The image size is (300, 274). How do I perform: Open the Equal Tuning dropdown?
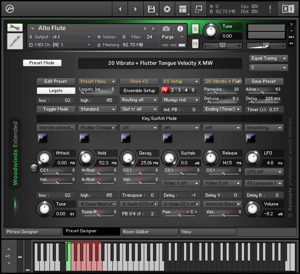(x=269, y=58)
